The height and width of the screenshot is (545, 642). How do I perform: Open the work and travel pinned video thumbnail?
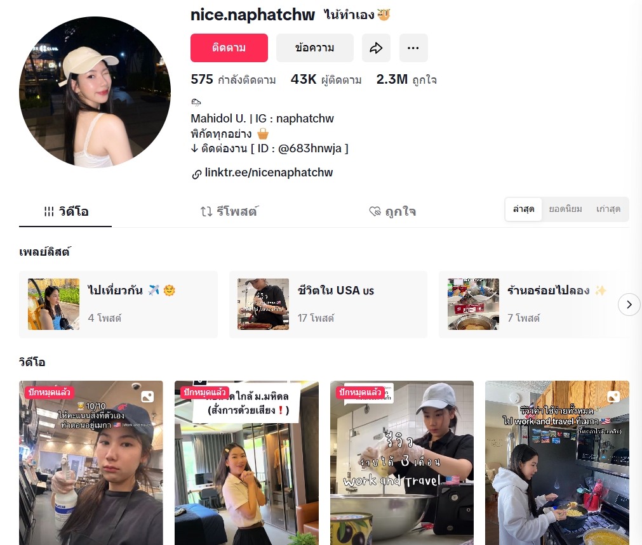[402, 463]
